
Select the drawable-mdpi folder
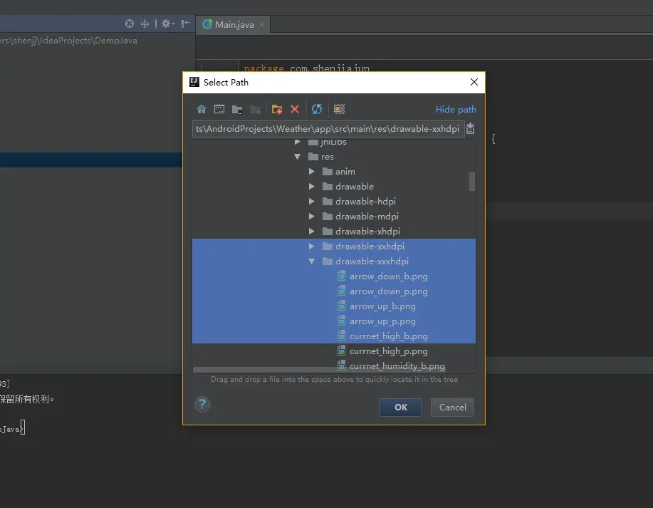point(333,217)
